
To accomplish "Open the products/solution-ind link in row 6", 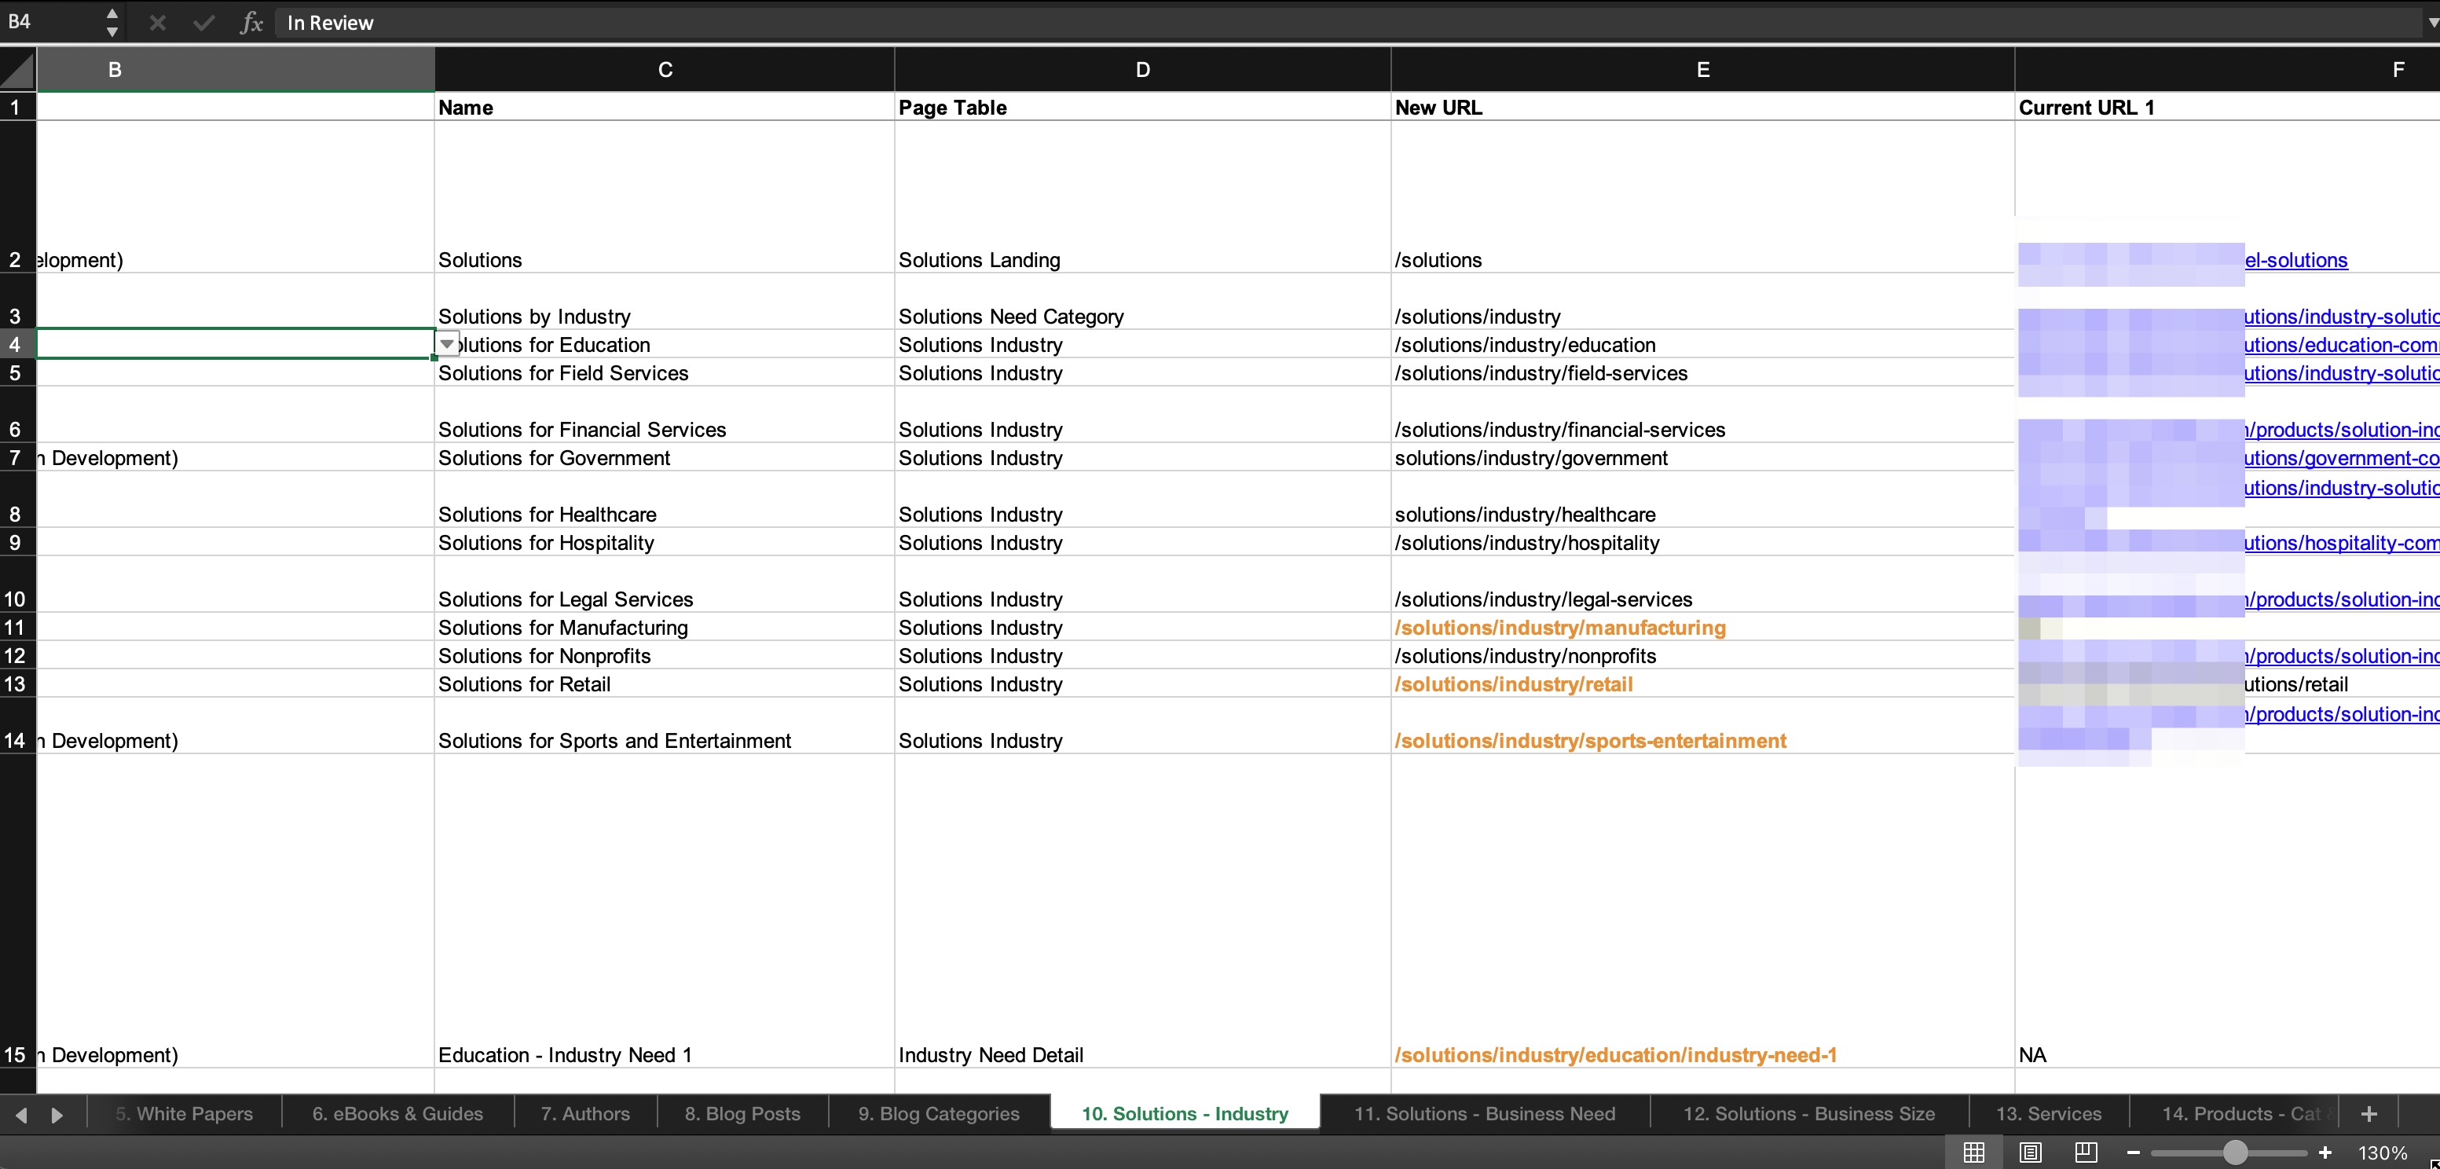I will pyautogui.click(x=2342, y=430).
